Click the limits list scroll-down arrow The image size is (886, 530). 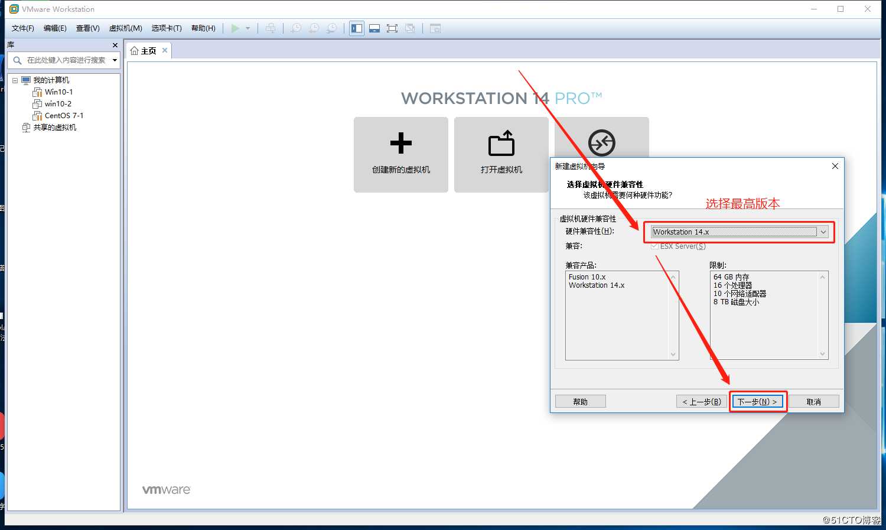(823, 355)
